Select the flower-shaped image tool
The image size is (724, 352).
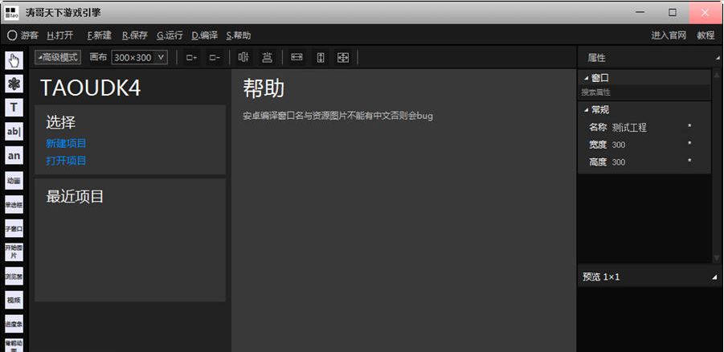pos(14,84)
